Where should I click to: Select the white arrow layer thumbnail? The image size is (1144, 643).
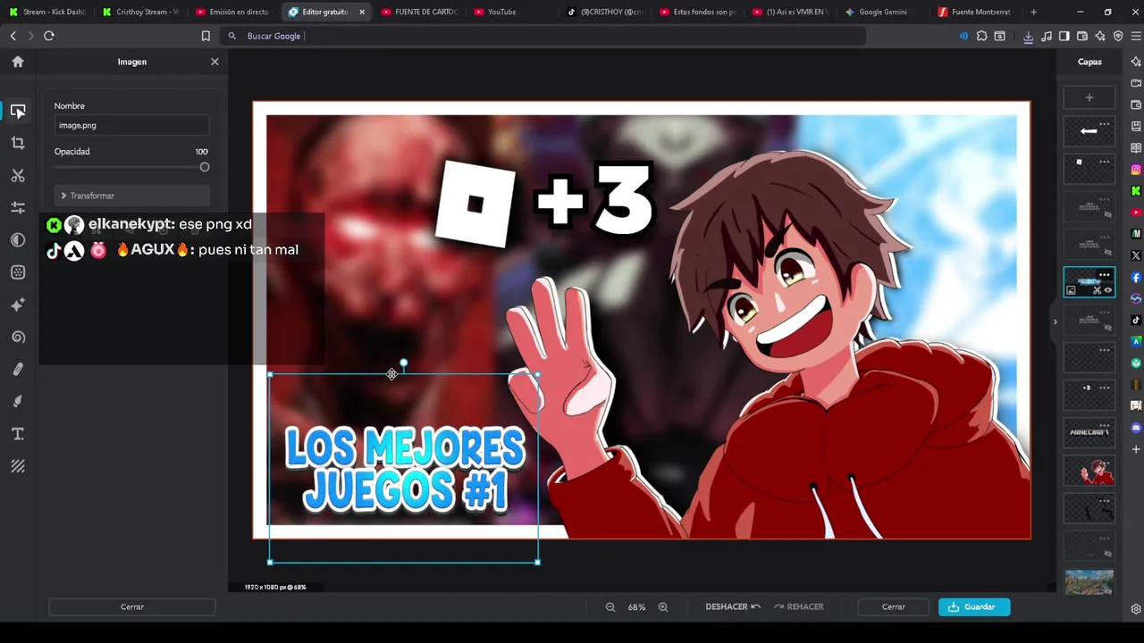[1088, 132]
